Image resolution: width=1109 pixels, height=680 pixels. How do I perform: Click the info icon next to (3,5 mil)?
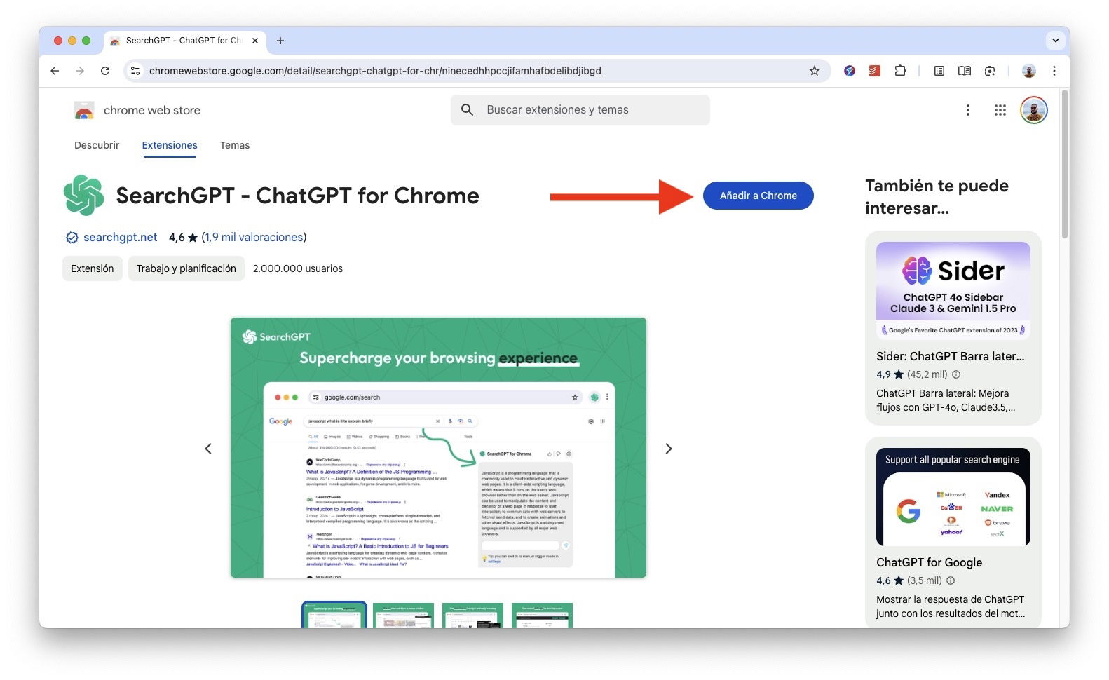pyautogui.click(x=951, y=580)
